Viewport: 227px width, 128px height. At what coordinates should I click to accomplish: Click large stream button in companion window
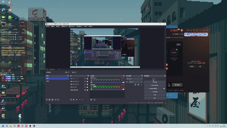tap(177, 85)
